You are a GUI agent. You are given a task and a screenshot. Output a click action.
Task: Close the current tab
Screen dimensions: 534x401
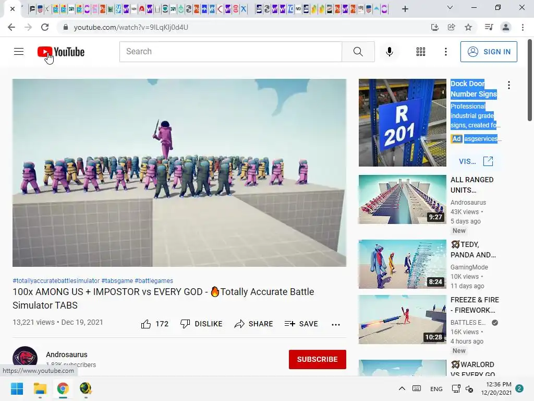(x=13, y=9)
